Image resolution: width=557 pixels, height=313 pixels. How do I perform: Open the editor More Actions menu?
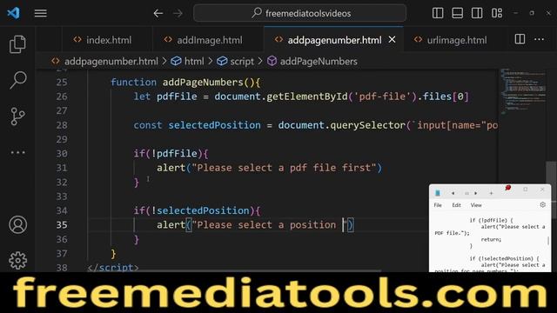pyautogui.click(x=540, y=39)
